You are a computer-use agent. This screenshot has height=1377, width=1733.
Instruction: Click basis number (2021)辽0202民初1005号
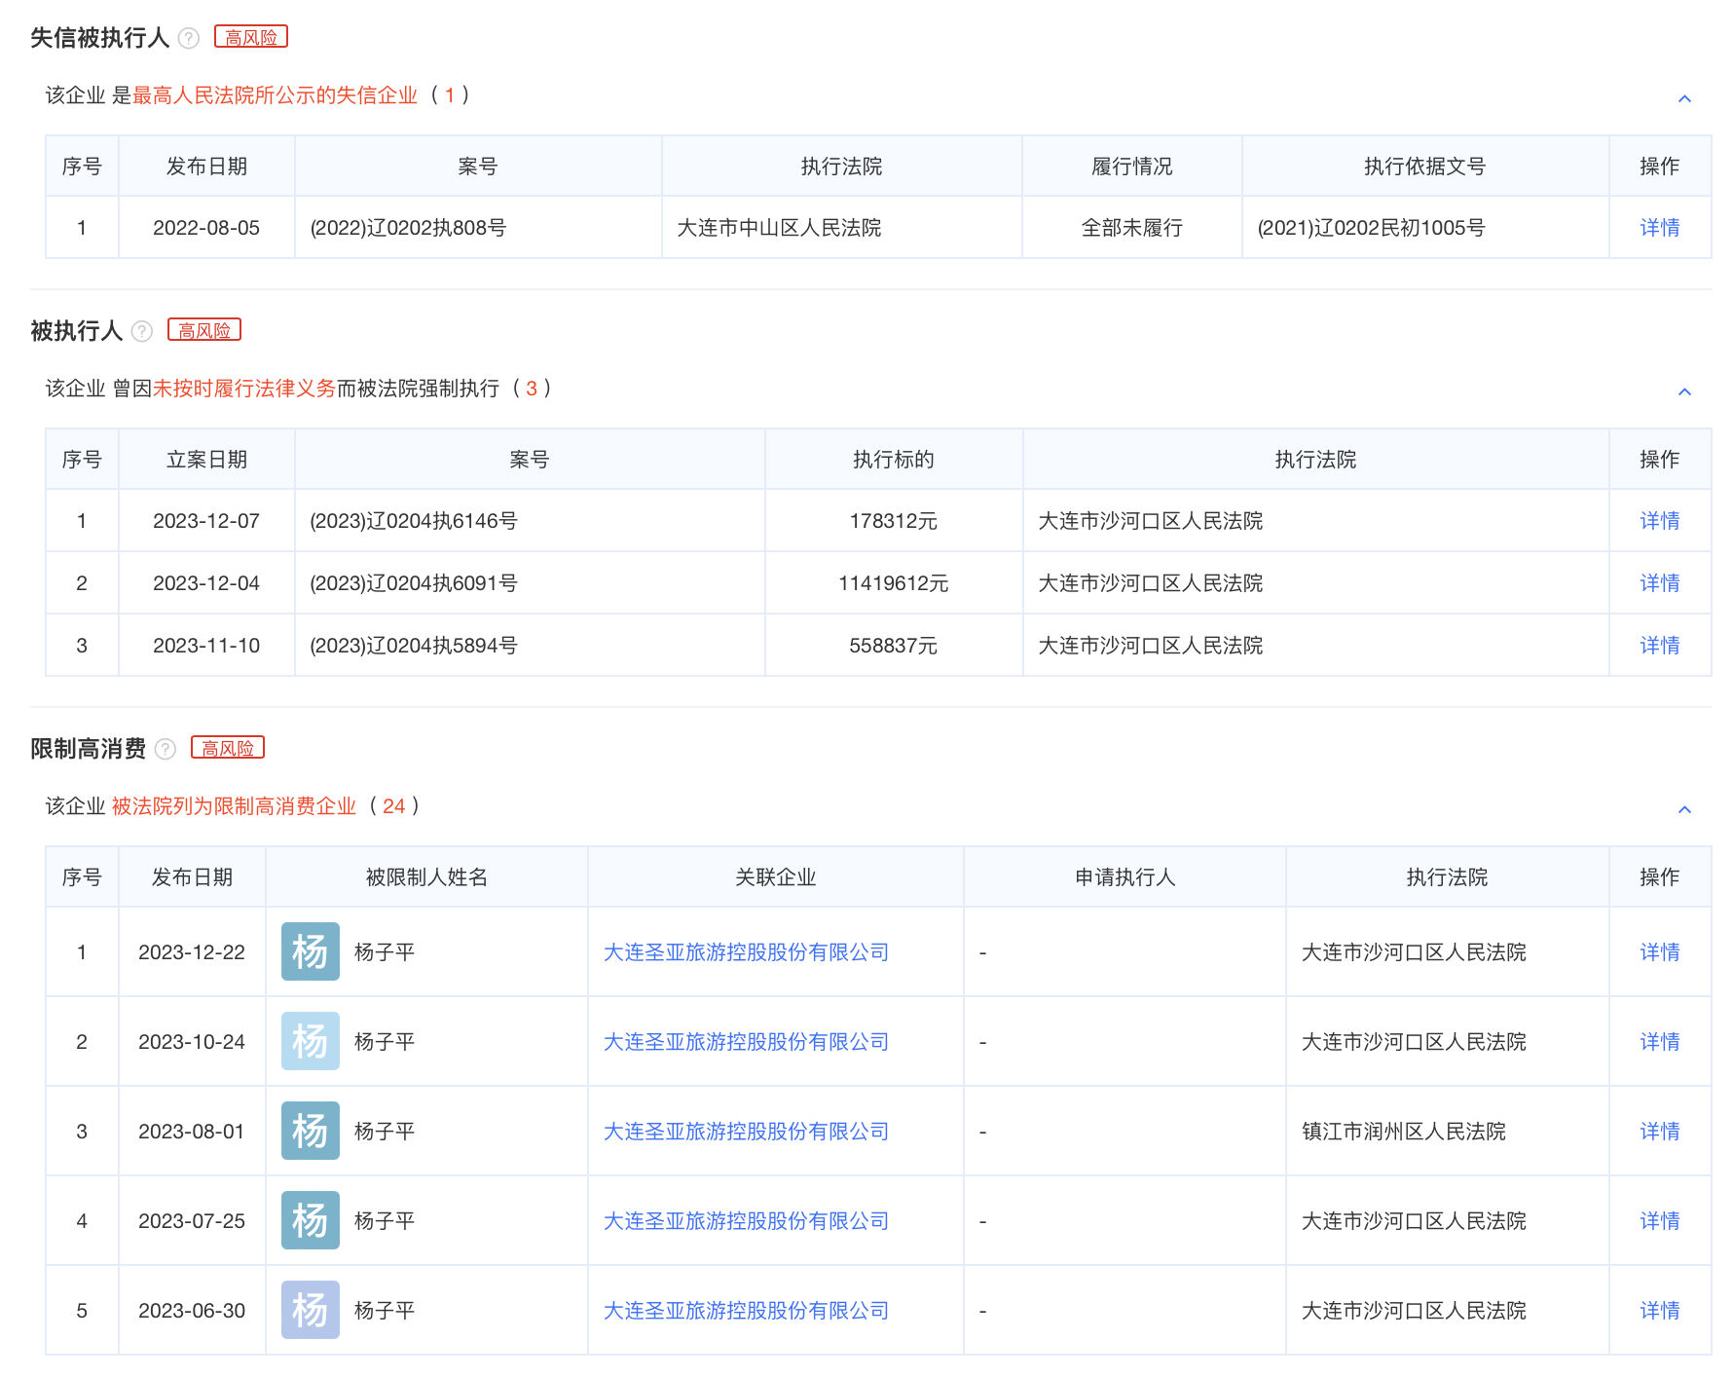coord(1371,228)
